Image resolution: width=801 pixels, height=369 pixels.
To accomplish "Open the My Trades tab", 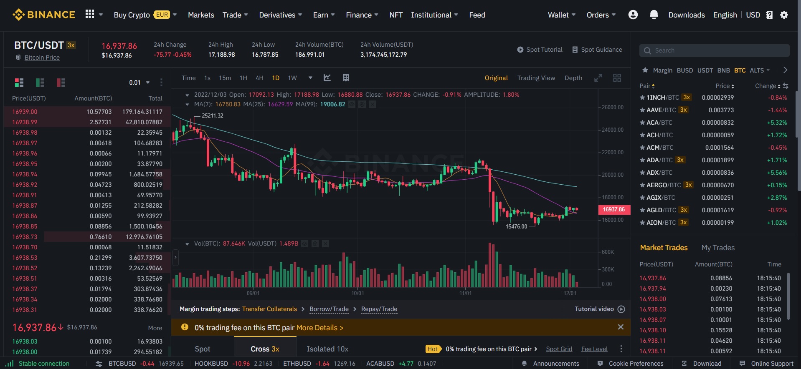I will click(718, 248).
